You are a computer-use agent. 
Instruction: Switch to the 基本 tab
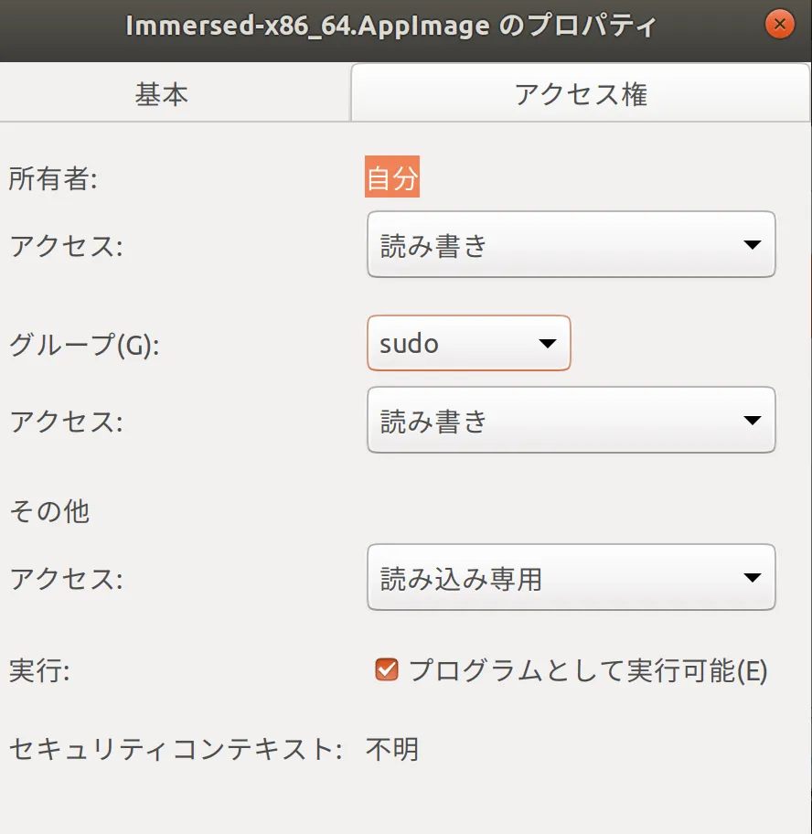point(162,94)
